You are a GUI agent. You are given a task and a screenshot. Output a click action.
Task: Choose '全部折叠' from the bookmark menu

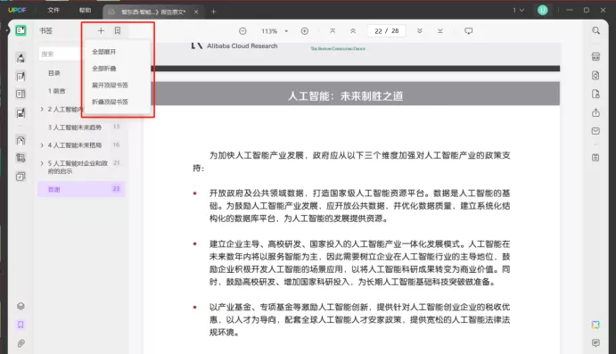pos(104,69)
